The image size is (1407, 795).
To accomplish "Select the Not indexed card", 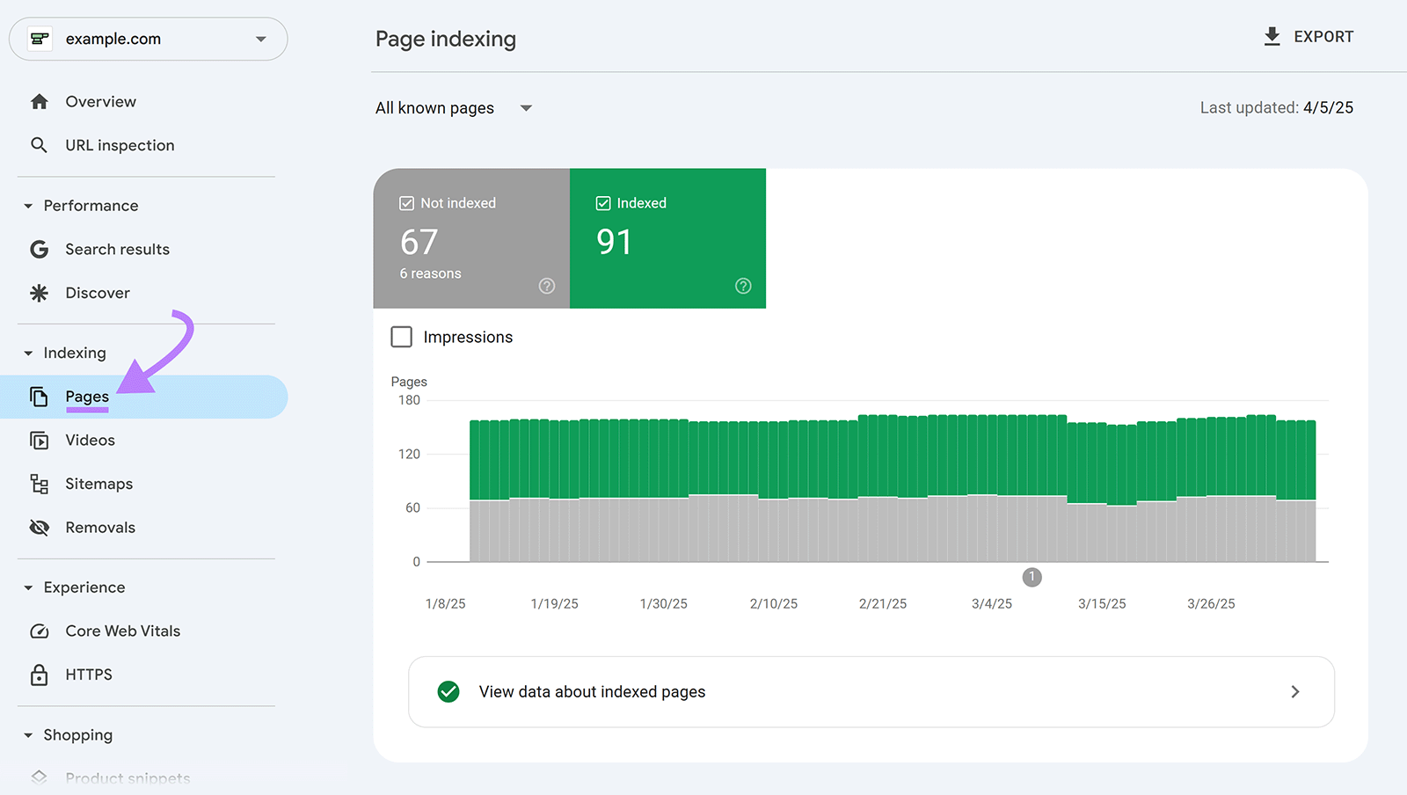I will pyautogui.click(x=471, y=238).
